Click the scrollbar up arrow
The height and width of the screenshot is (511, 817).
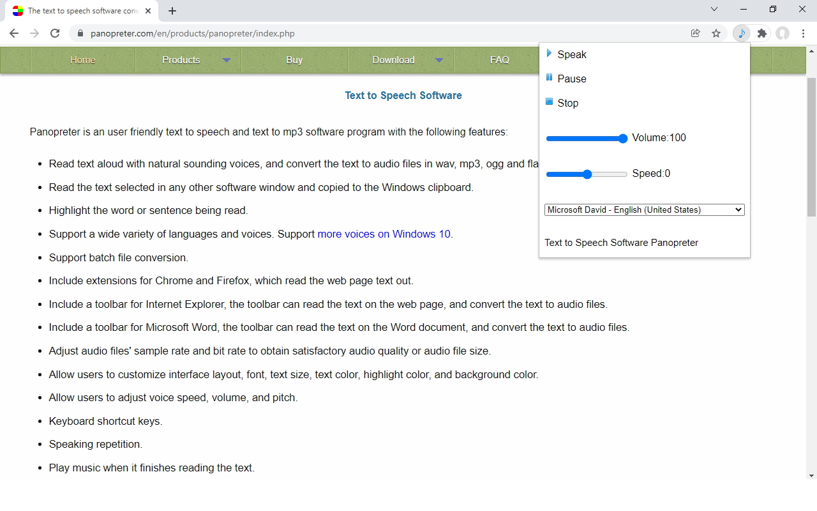(812, 50)
